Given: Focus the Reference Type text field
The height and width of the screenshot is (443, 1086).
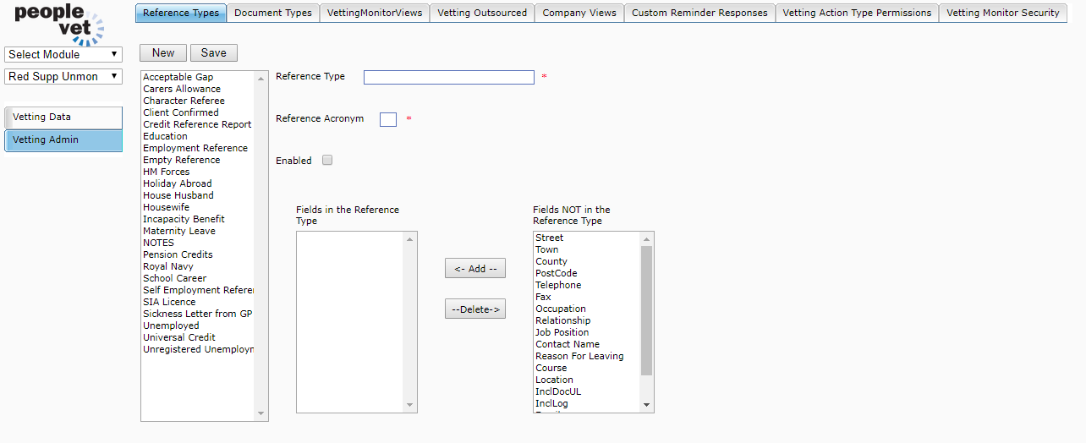Looking at the screenshot, I should [449, 78].
